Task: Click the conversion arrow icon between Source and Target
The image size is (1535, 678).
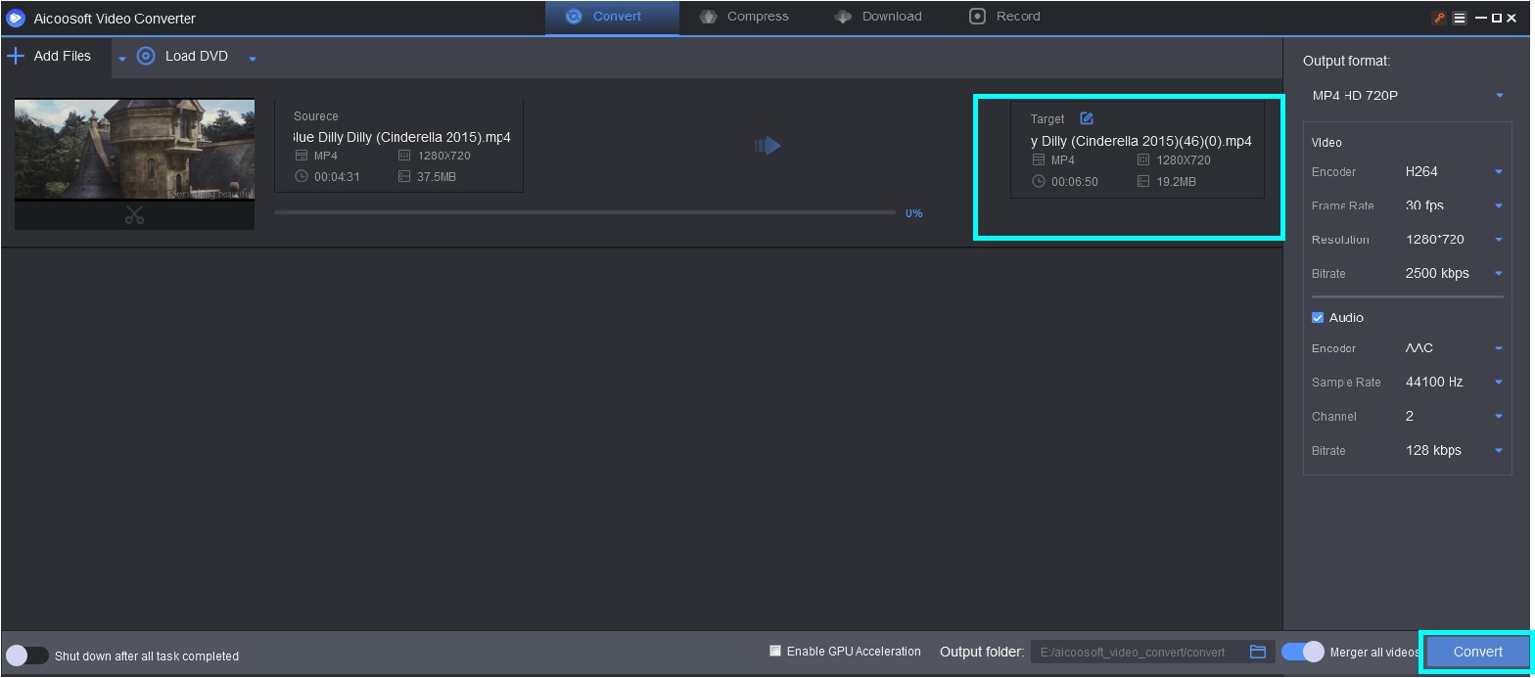Action: 767,146
